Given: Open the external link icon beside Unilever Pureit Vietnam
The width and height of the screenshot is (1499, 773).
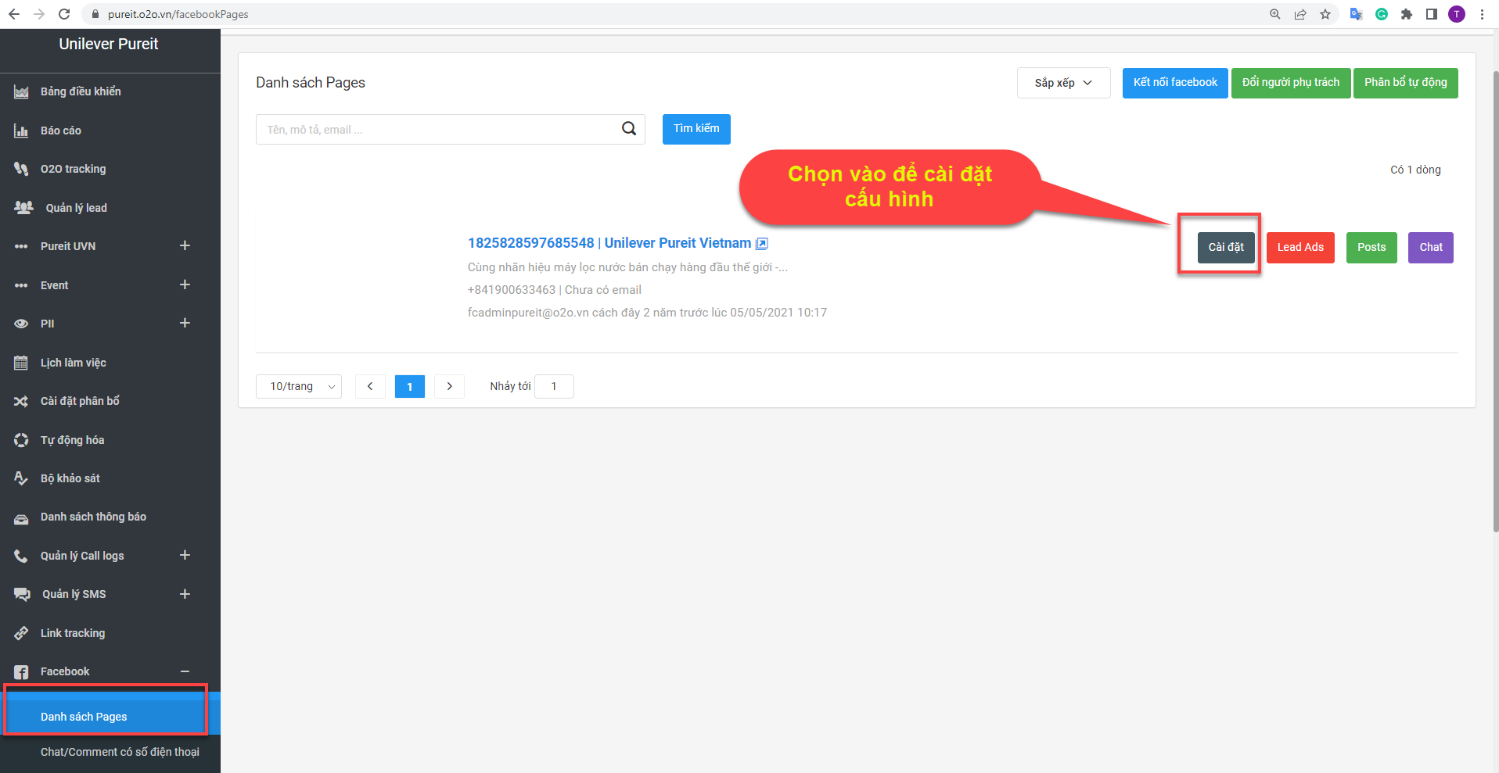Looking at the screenshot, I should coord(762,244).
